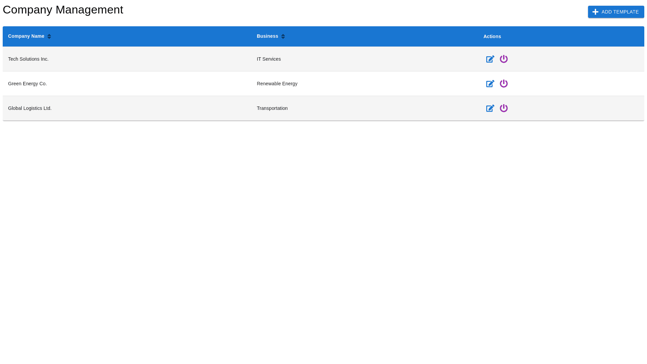Click the Actions column header
The width and height of the screenshot is (647, 364).
tap(492, 36)
